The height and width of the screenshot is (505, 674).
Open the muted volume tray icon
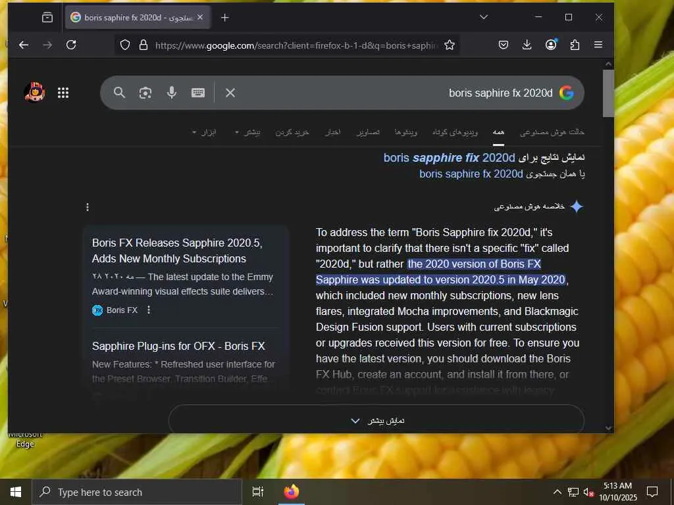click(x=589, y=492)
